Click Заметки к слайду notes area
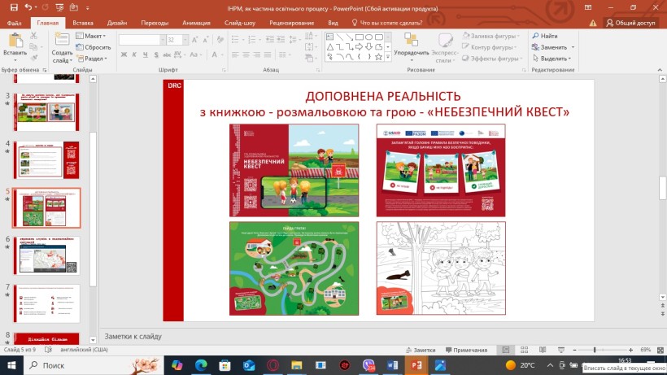Screen dimensions: 667x375 pos(133,336)
